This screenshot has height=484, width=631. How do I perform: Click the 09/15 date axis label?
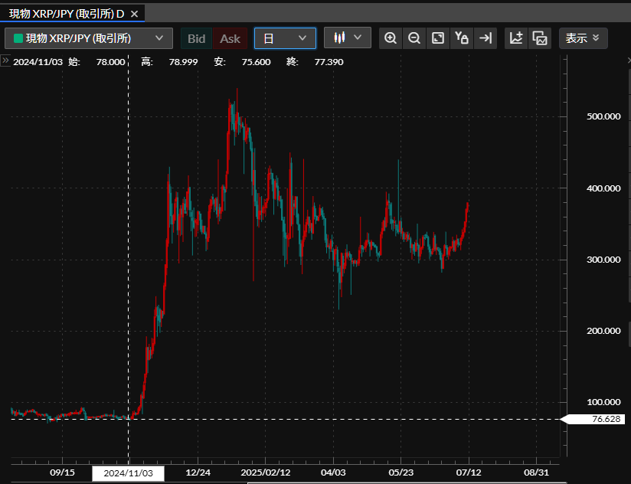tap(62, 473)
